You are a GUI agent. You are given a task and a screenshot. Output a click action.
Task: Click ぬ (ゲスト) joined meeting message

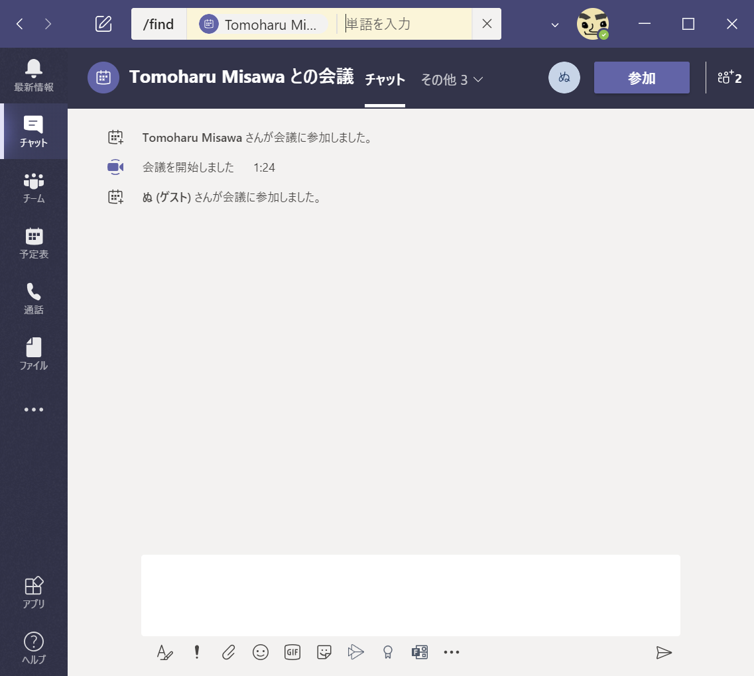[x=232, y=197]
